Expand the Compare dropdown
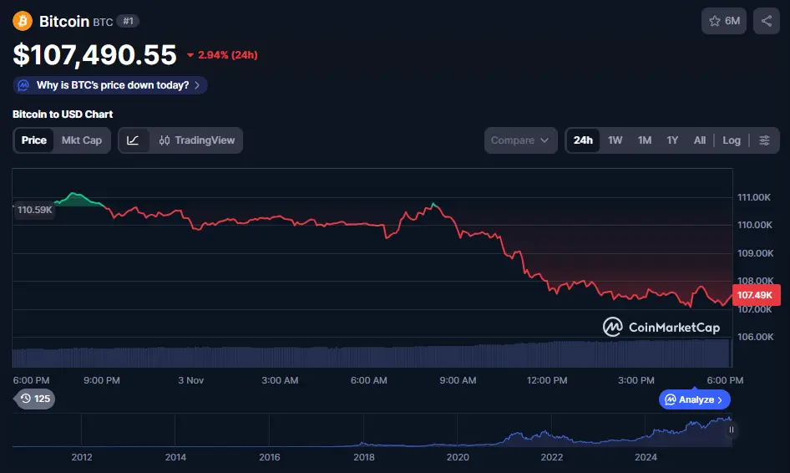Viewport: 790px width, 473px height. [x=520, y=140]
